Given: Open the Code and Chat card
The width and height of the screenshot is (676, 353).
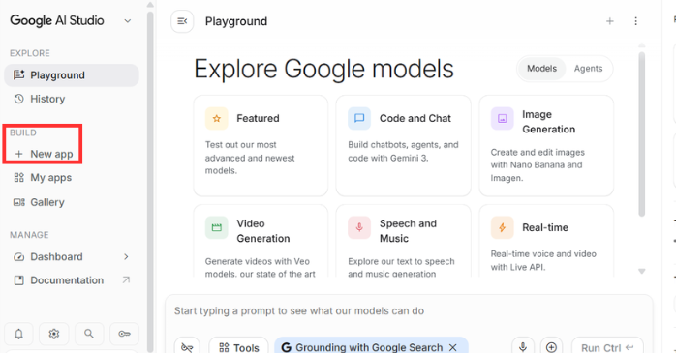Looking at the screenshot, I should coord(403,145).
